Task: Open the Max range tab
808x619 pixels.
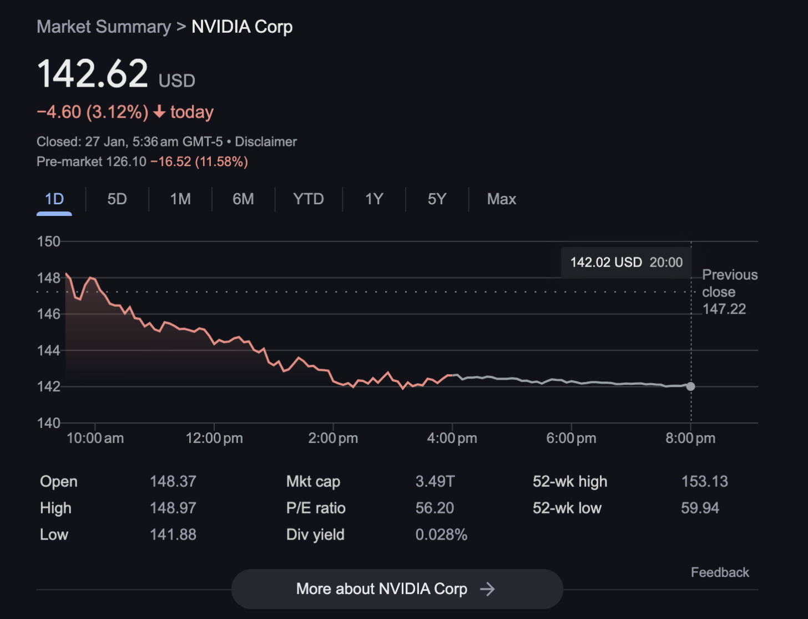Action: (501, 199)
